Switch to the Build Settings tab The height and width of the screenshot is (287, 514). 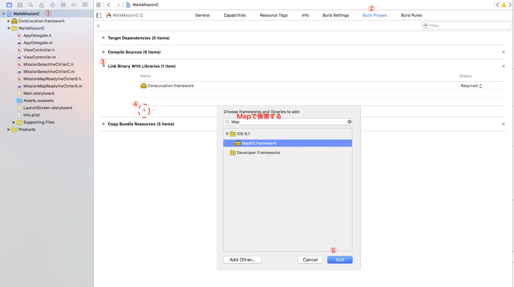click(336, 15)
